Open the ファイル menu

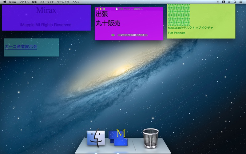coord(24,2)
